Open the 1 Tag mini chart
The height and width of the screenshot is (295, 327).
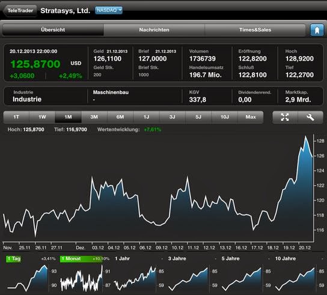click(31, 275)
